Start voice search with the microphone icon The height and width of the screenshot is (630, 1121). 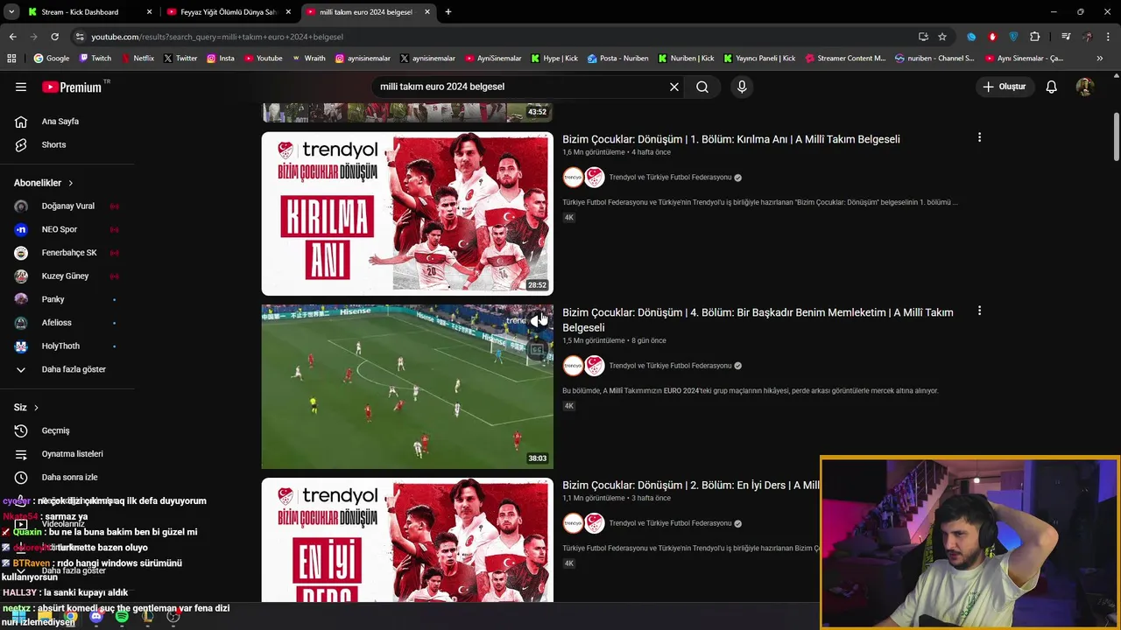(742, 87)
